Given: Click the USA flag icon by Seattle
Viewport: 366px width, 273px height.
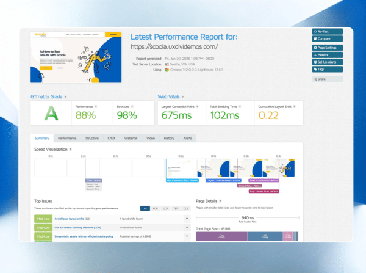Looking at the screenshot, I should click(x=167, y=64).
